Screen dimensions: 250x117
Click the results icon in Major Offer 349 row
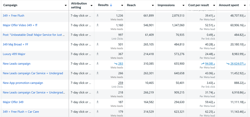pos(97,102)
